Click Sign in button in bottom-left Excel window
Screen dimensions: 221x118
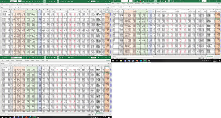click(x=93, y=58)
